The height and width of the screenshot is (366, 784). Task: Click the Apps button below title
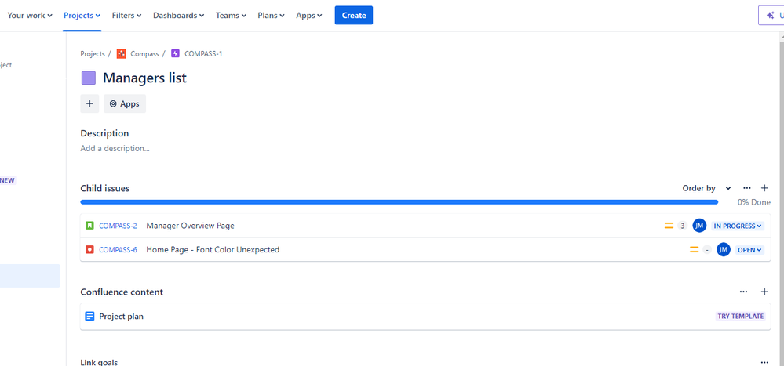125,104
